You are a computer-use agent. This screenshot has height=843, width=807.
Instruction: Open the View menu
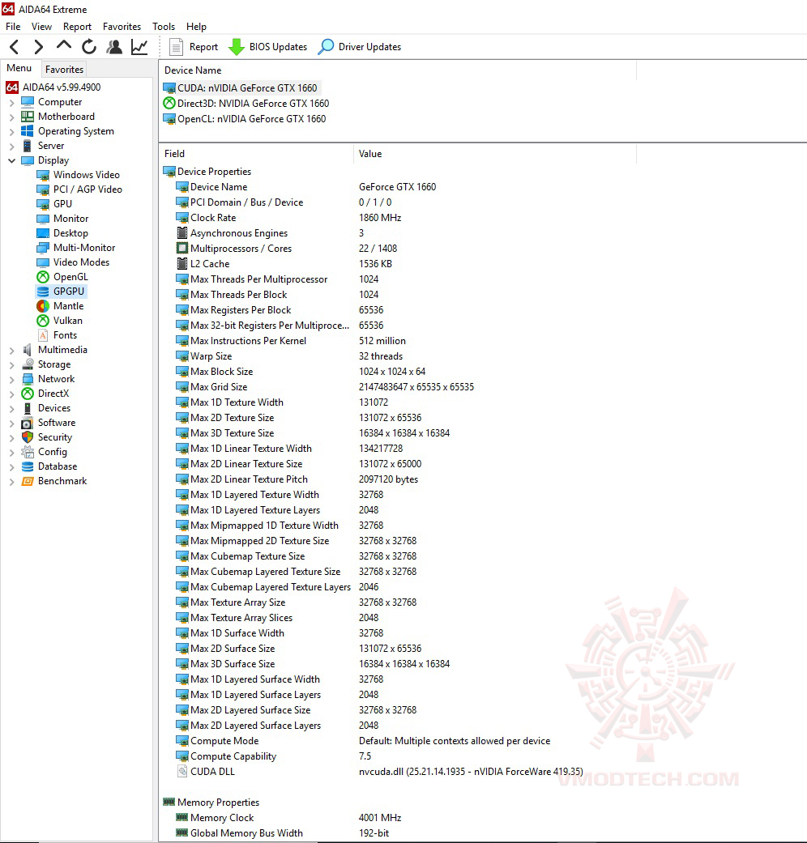coord(41,27)
